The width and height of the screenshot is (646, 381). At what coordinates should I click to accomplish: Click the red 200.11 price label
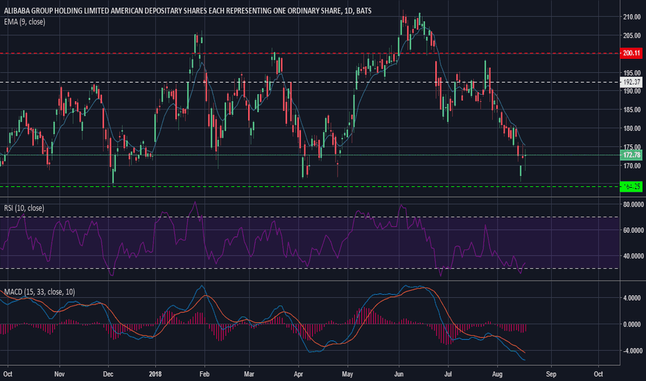631,53
